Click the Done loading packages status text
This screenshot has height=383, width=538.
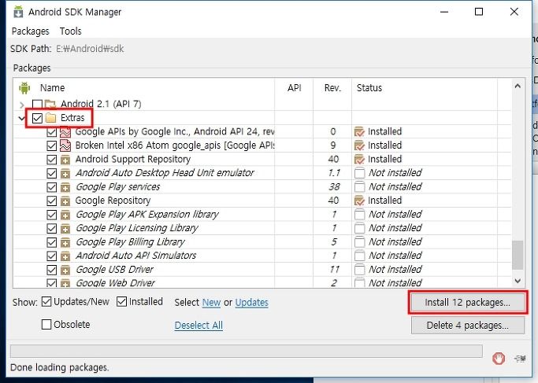[x=59, y=367]
